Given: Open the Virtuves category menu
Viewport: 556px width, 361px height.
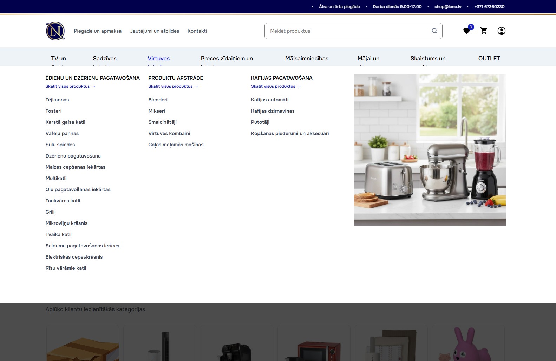Looking at the screenshot, I should click(158, 59).
